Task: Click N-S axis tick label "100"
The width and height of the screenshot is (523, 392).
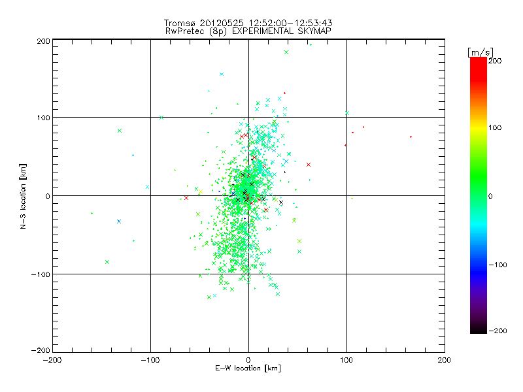Action: click(x=43, y=118)
